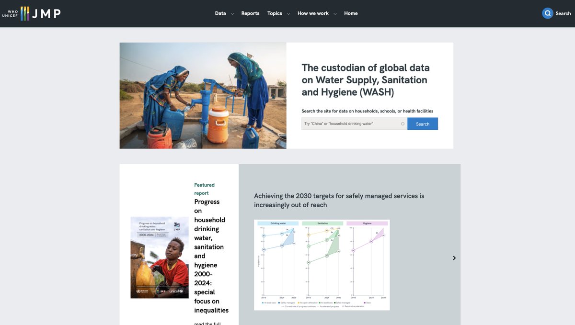This screenshot has height=325, width=575.
Task: Click the Search text in the header
Action: click(x=563, y=13)
